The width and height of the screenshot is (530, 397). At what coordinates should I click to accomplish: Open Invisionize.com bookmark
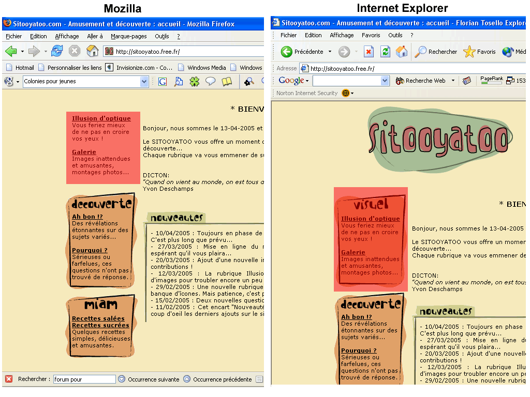pyautogui.click(x=139, y=68)
